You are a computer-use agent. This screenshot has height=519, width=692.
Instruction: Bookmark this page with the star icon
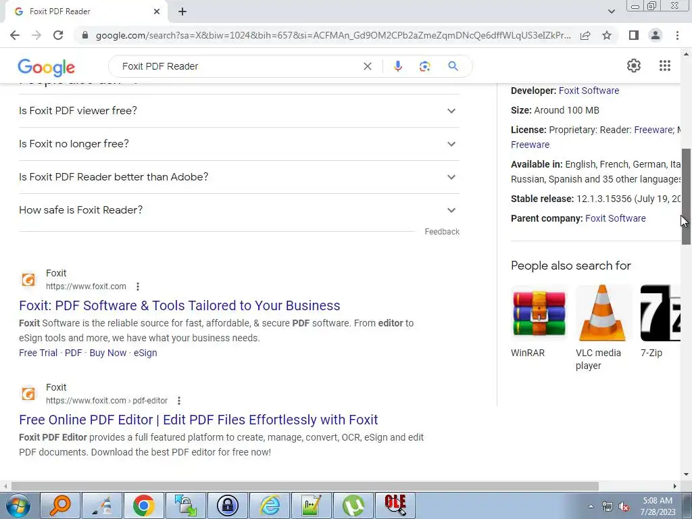tap(607, 35)
